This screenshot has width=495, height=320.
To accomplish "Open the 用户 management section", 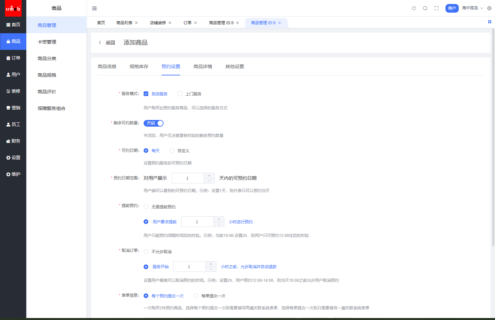I will tap(13, 74).
